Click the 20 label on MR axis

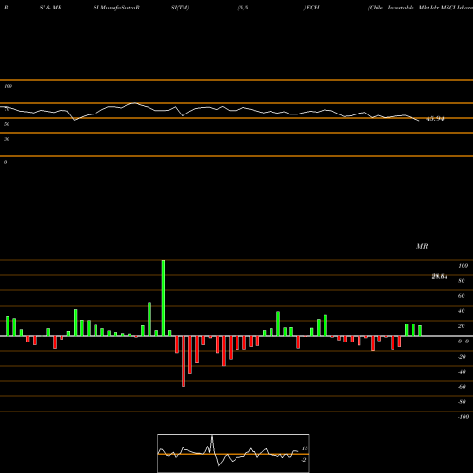click(x=462, y=326)
